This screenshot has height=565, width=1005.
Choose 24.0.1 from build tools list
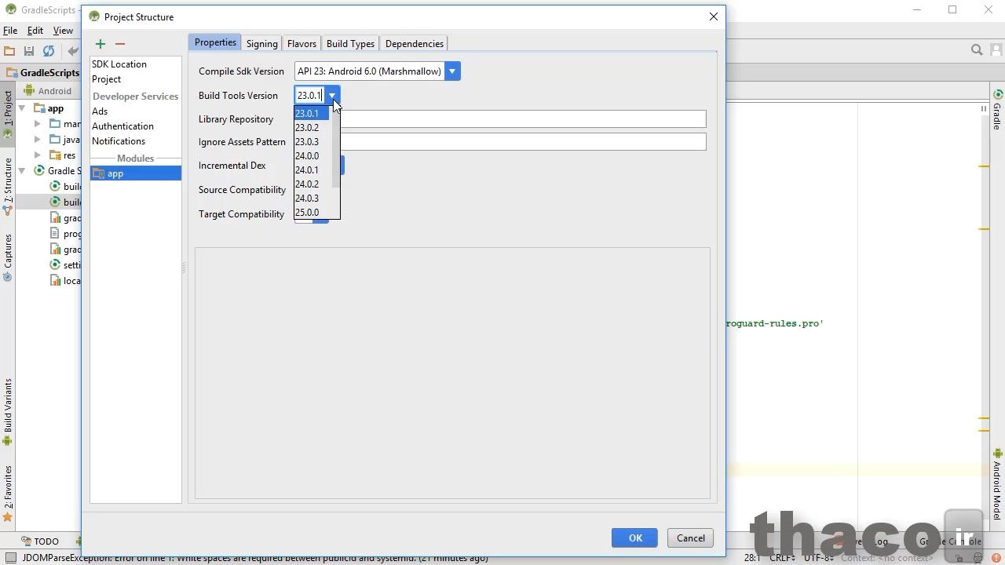click(x=311, y=170)
